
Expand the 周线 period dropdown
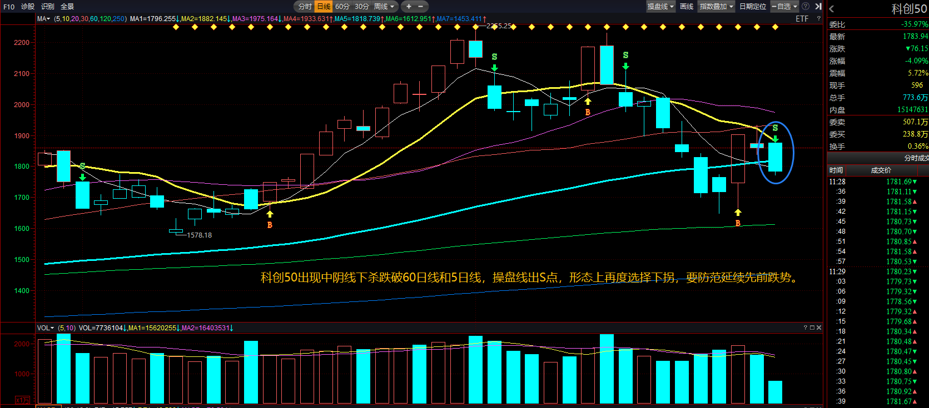coord(384,7)
